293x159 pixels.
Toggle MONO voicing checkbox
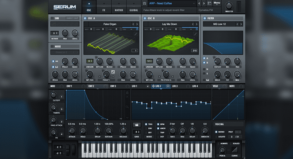pyautogui.click(x=216, y=132)
